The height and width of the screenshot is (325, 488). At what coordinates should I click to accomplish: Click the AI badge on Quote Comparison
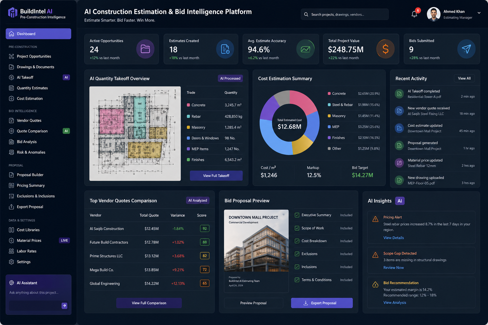coord(66,131)
